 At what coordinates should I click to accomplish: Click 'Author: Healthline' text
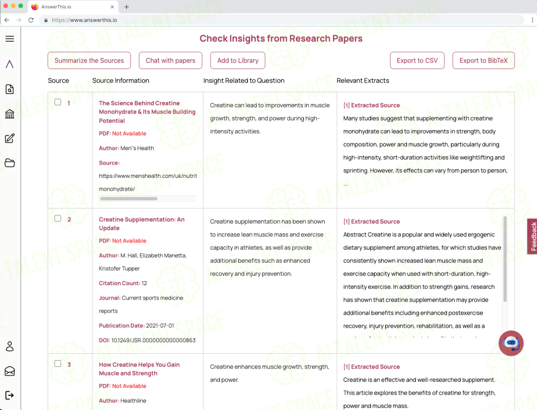(123, 401)
